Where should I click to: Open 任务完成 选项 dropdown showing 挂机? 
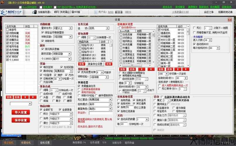(99, 28)
